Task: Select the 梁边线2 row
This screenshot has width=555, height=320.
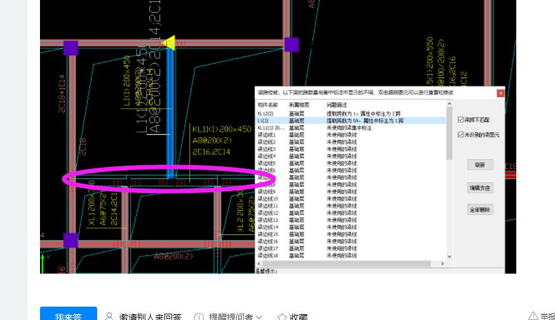Action: tap(351, 142)
